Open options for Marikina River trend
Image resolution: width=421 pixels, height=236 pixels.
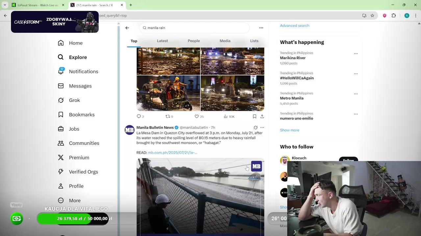356,53
